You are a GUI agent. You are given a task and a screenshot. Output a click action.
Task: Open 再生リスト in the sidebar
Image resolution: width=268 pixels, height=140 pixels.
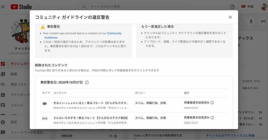[x=15, y=85]
